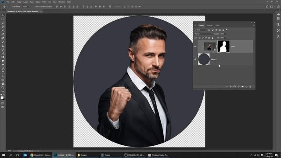Open the Filter menu
Screen dimensions: 281x158
click(44, 2)
